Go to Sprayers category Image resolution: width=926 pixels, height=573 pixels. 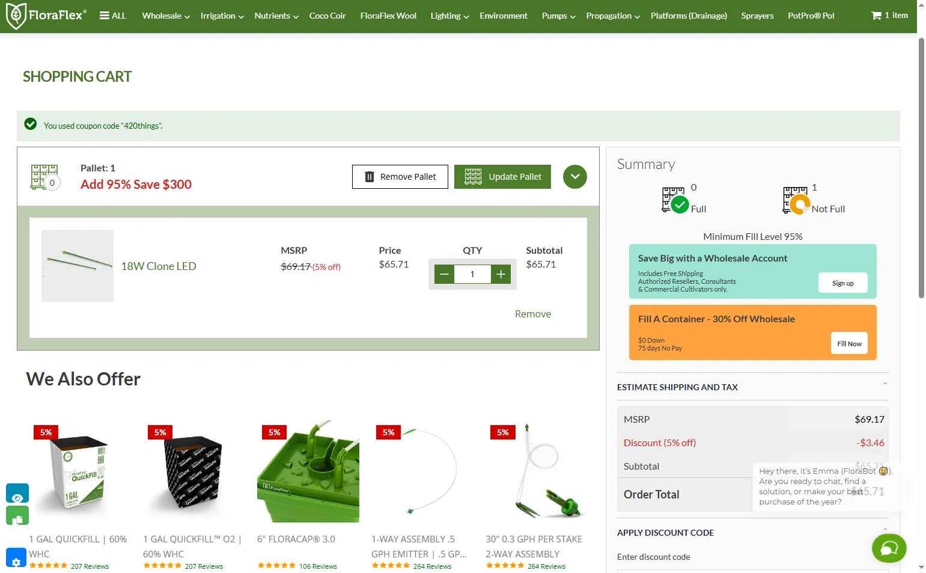click(x=757, y=16)
